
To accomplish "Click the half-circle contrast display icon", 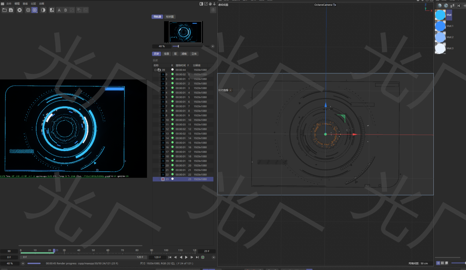I will pyautogui.click(x=43, y=10).
